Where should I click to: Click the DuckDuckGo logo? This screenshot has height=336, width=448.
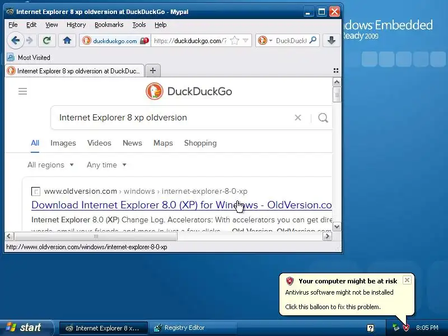tap(189, 91)
